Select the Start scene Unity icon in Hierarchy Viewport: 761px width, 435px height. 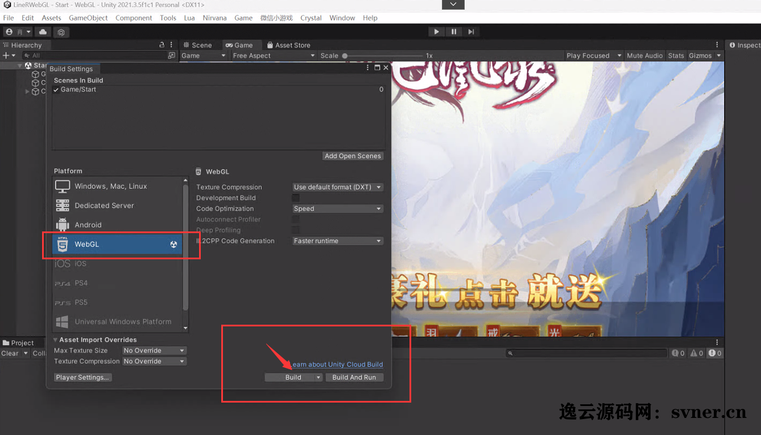(x=28, y=65)
